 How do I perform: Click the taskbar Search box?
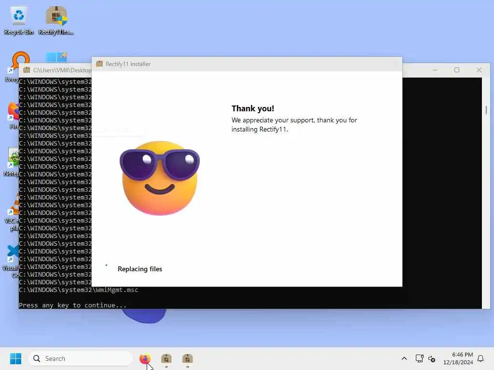click(81, 358)
